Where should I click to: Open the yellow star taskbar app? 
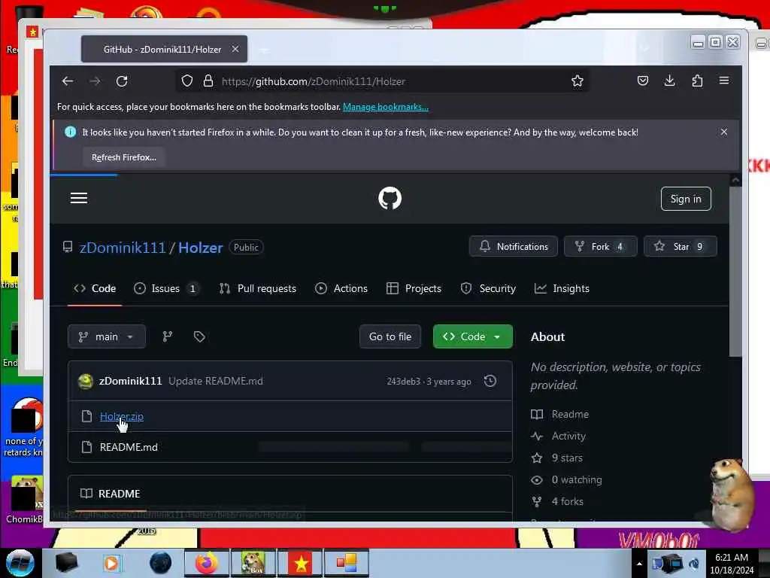click(301, 563)
